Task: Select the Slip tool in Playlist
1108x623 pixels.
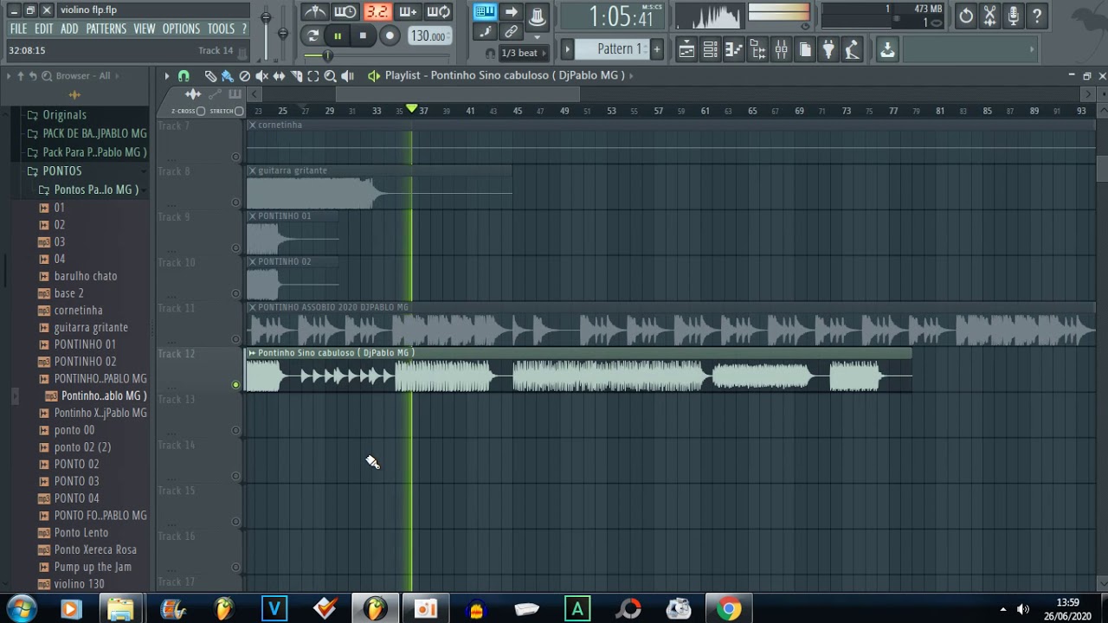Action: [279, 76]
